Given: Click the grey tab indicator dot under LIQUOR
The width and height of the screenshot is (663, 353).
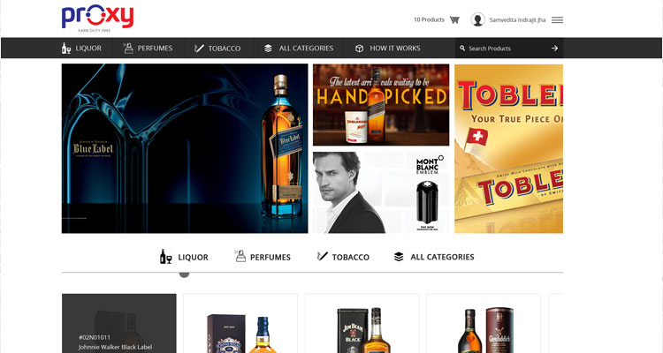Looking at the screenshot, I should click(184, 274).
